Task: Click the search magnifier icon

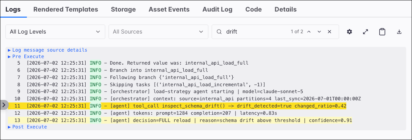Action: (219, 32)
